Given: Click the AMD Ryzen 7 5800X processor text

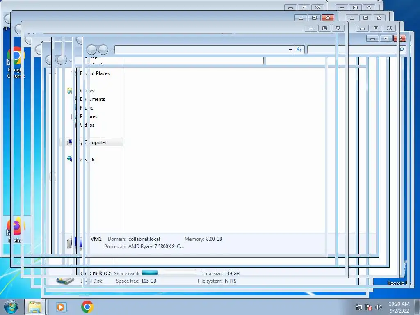Looking at the screenshot, I should 156,247.
